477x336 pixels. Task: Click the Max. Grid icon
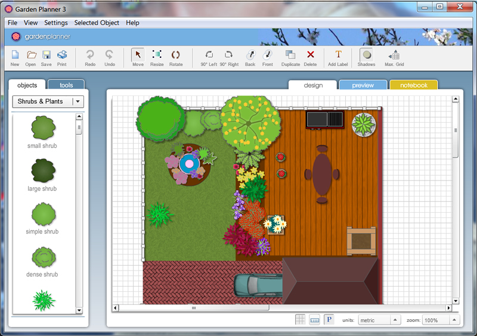pyautogui.click(x=394, y=58)
